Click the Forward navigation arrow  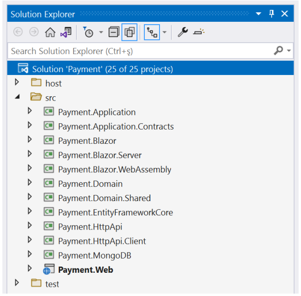(x=34, y=32)
